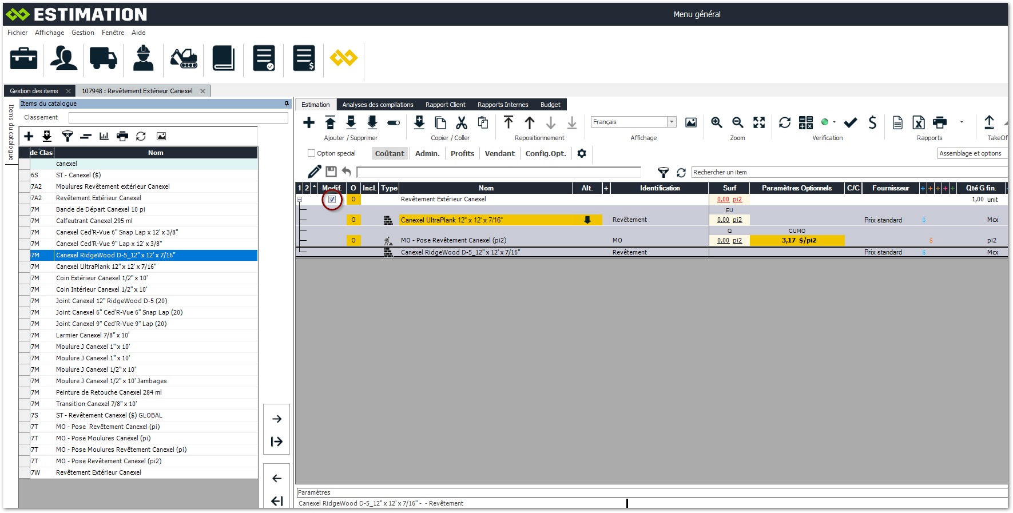Image resolution: width=1013 pixels, height=513 pixels.
Task: Uncheck the Modif. checkbox on first row
Action: 332,200
